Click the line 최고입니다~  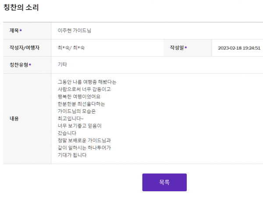click(71, 118)
